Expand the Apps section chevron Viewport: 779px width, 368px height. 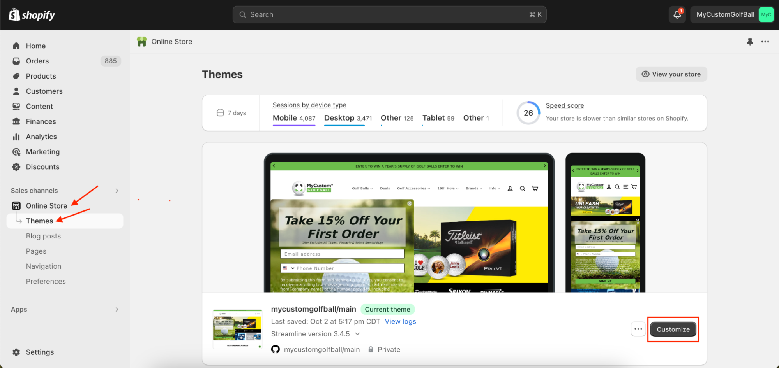117,310
